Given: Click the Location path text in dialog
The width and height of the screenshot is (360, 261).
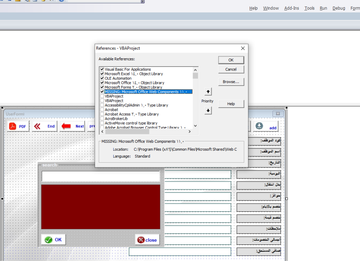Looking at the screenshot, I should [185, 149].
